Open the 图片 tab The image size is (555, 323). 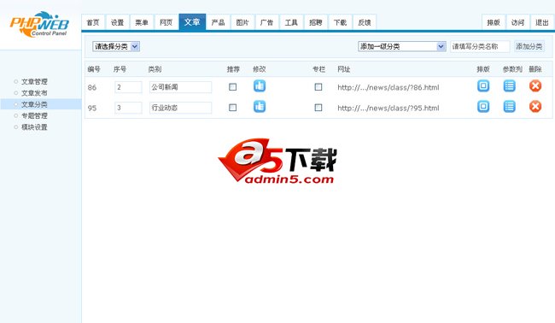pyautogui.click(x=242, y=23)
